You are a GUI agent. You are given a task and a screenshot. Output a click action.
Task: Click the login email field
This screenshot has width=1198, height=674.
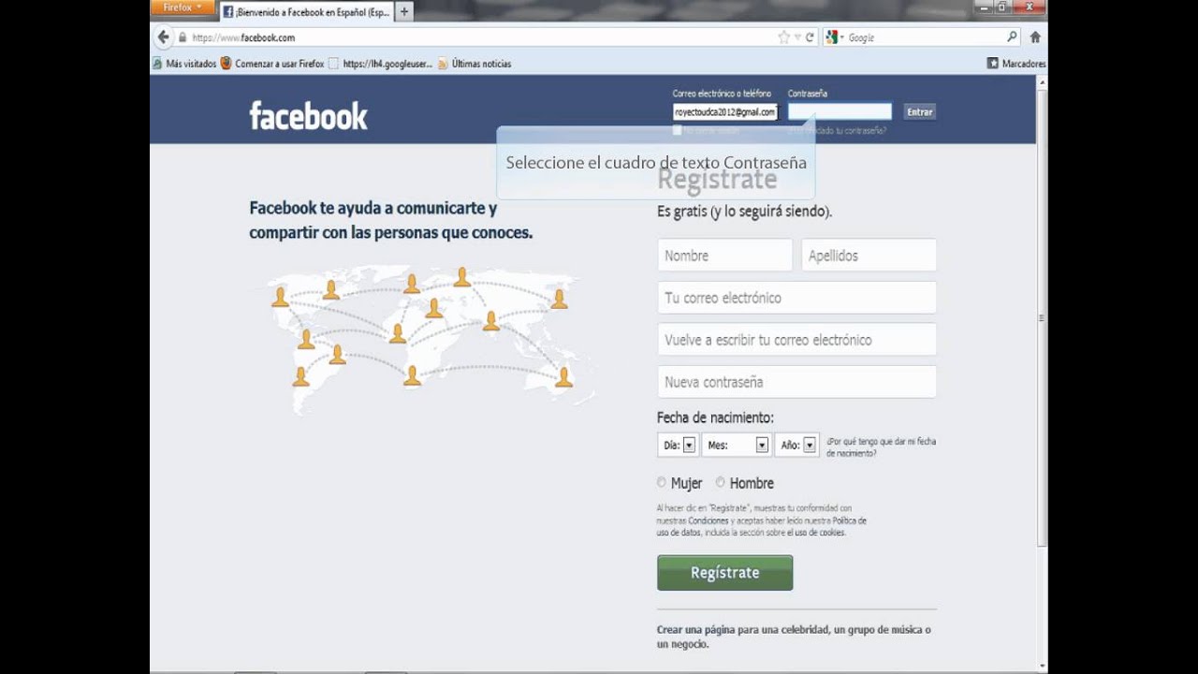click(x=725, y=111)
